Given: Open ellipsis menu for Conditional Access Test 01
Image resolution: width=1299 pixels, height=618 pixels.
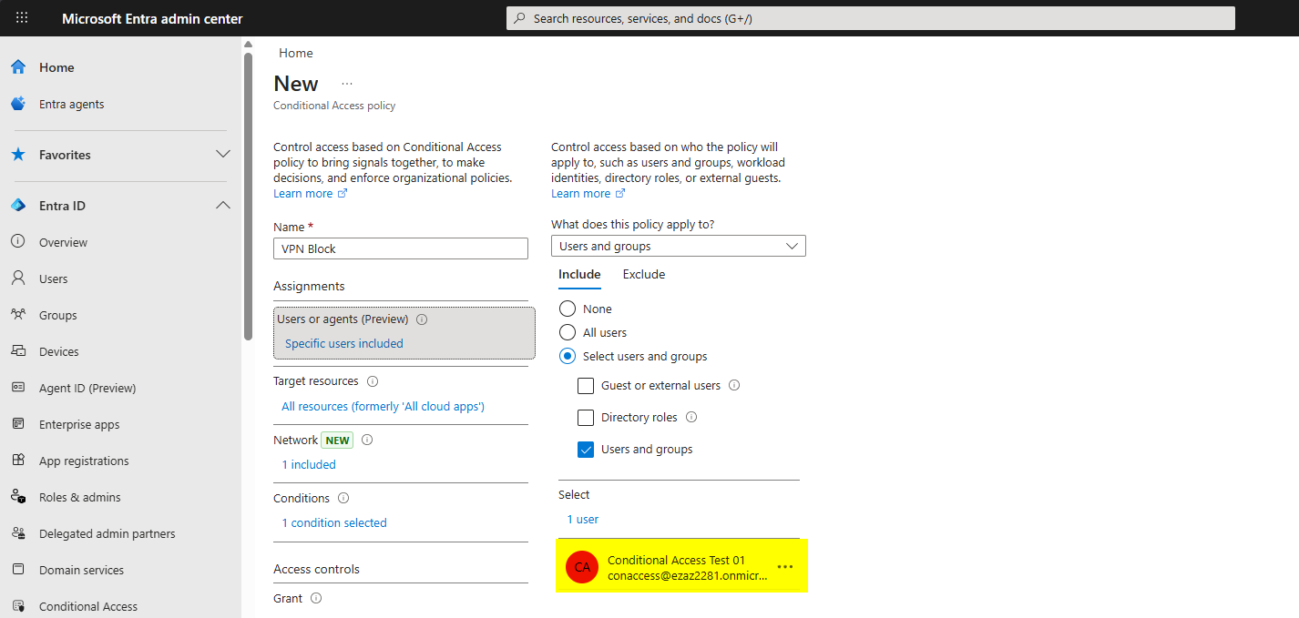Looking at the screenshot, I should point(785,567).
